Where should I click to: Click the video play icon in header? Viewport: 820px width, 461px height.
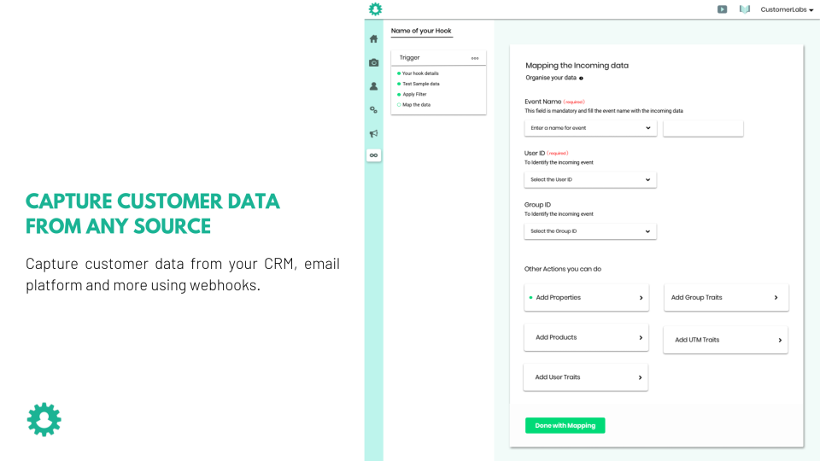click(722, 9)
